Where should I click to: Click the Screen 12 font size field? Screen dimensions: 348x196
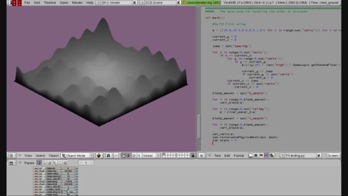333,156
